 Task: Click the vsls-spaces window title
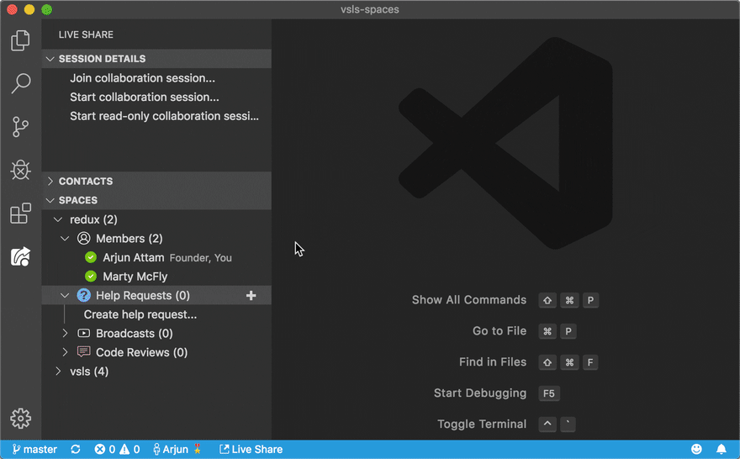pos(370,9)
